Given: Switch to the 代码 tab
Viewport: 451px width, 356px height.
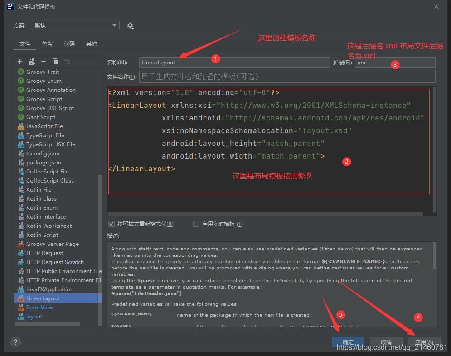Looking at the screenshot, I should coord(69,43).
